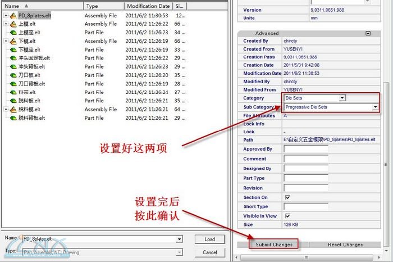The image size is (393, 262).
Task: Click the Created From value YUSENYI
Action: tap(293, 49)
